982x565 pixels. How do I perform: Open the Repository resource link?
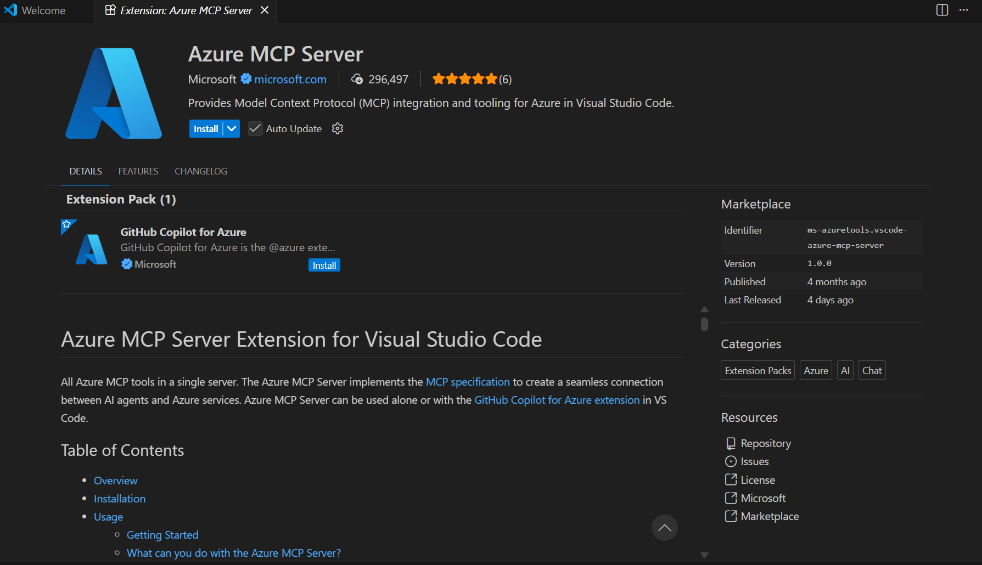pyautogui.click(x=765, y=443)
